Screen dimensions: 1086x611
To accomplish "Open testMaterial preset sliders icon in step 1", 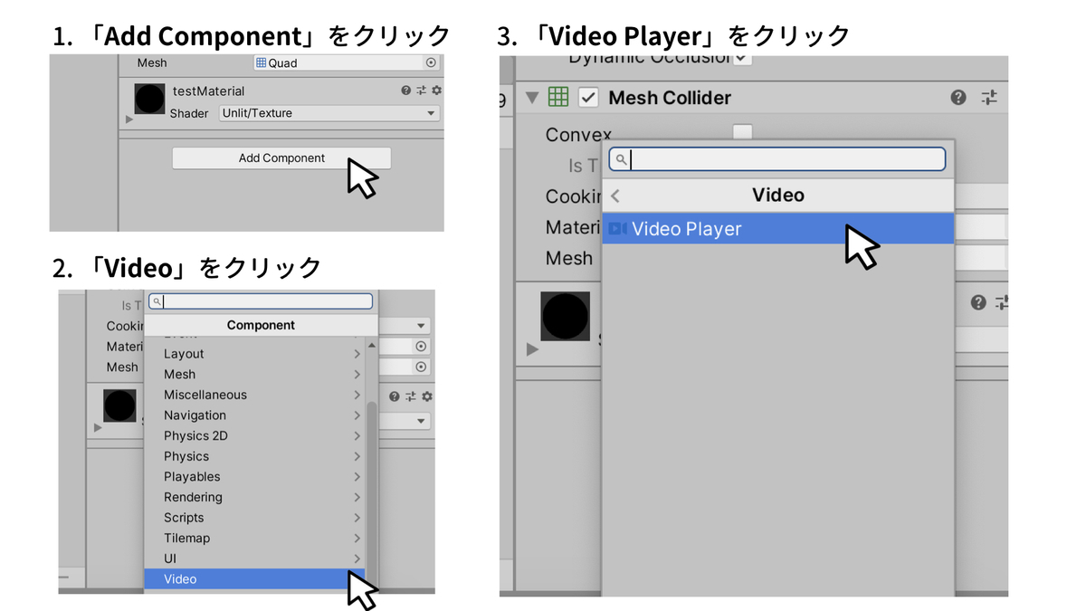I will [421, 91].
